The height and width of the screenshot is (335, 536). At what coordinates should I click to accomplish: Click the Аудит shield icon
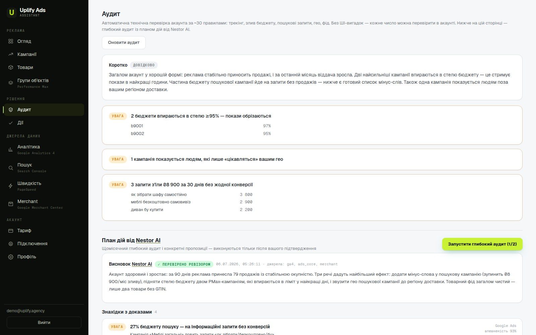11,110
